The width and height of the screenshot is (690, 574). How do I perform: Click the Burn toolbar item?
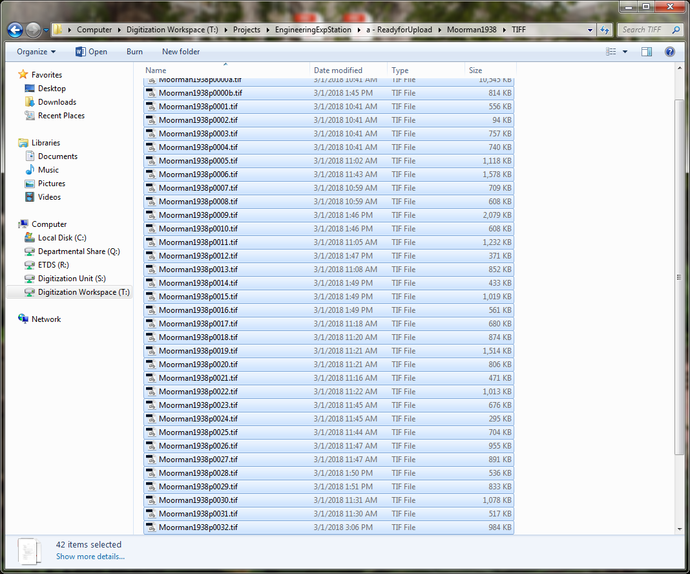[x=134, y=52]
